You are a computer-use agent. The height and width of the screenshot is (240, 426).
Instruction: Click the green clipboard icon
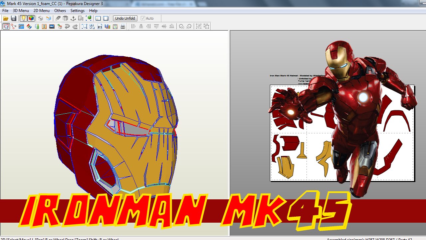(x=115, y=26)
